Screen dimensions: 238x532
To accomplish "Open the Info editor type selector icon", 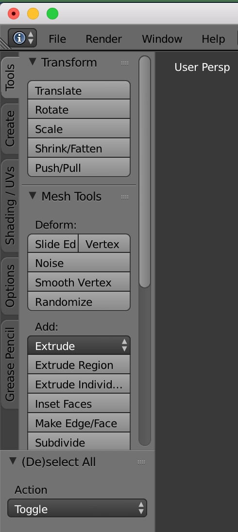I will [22, 38].
